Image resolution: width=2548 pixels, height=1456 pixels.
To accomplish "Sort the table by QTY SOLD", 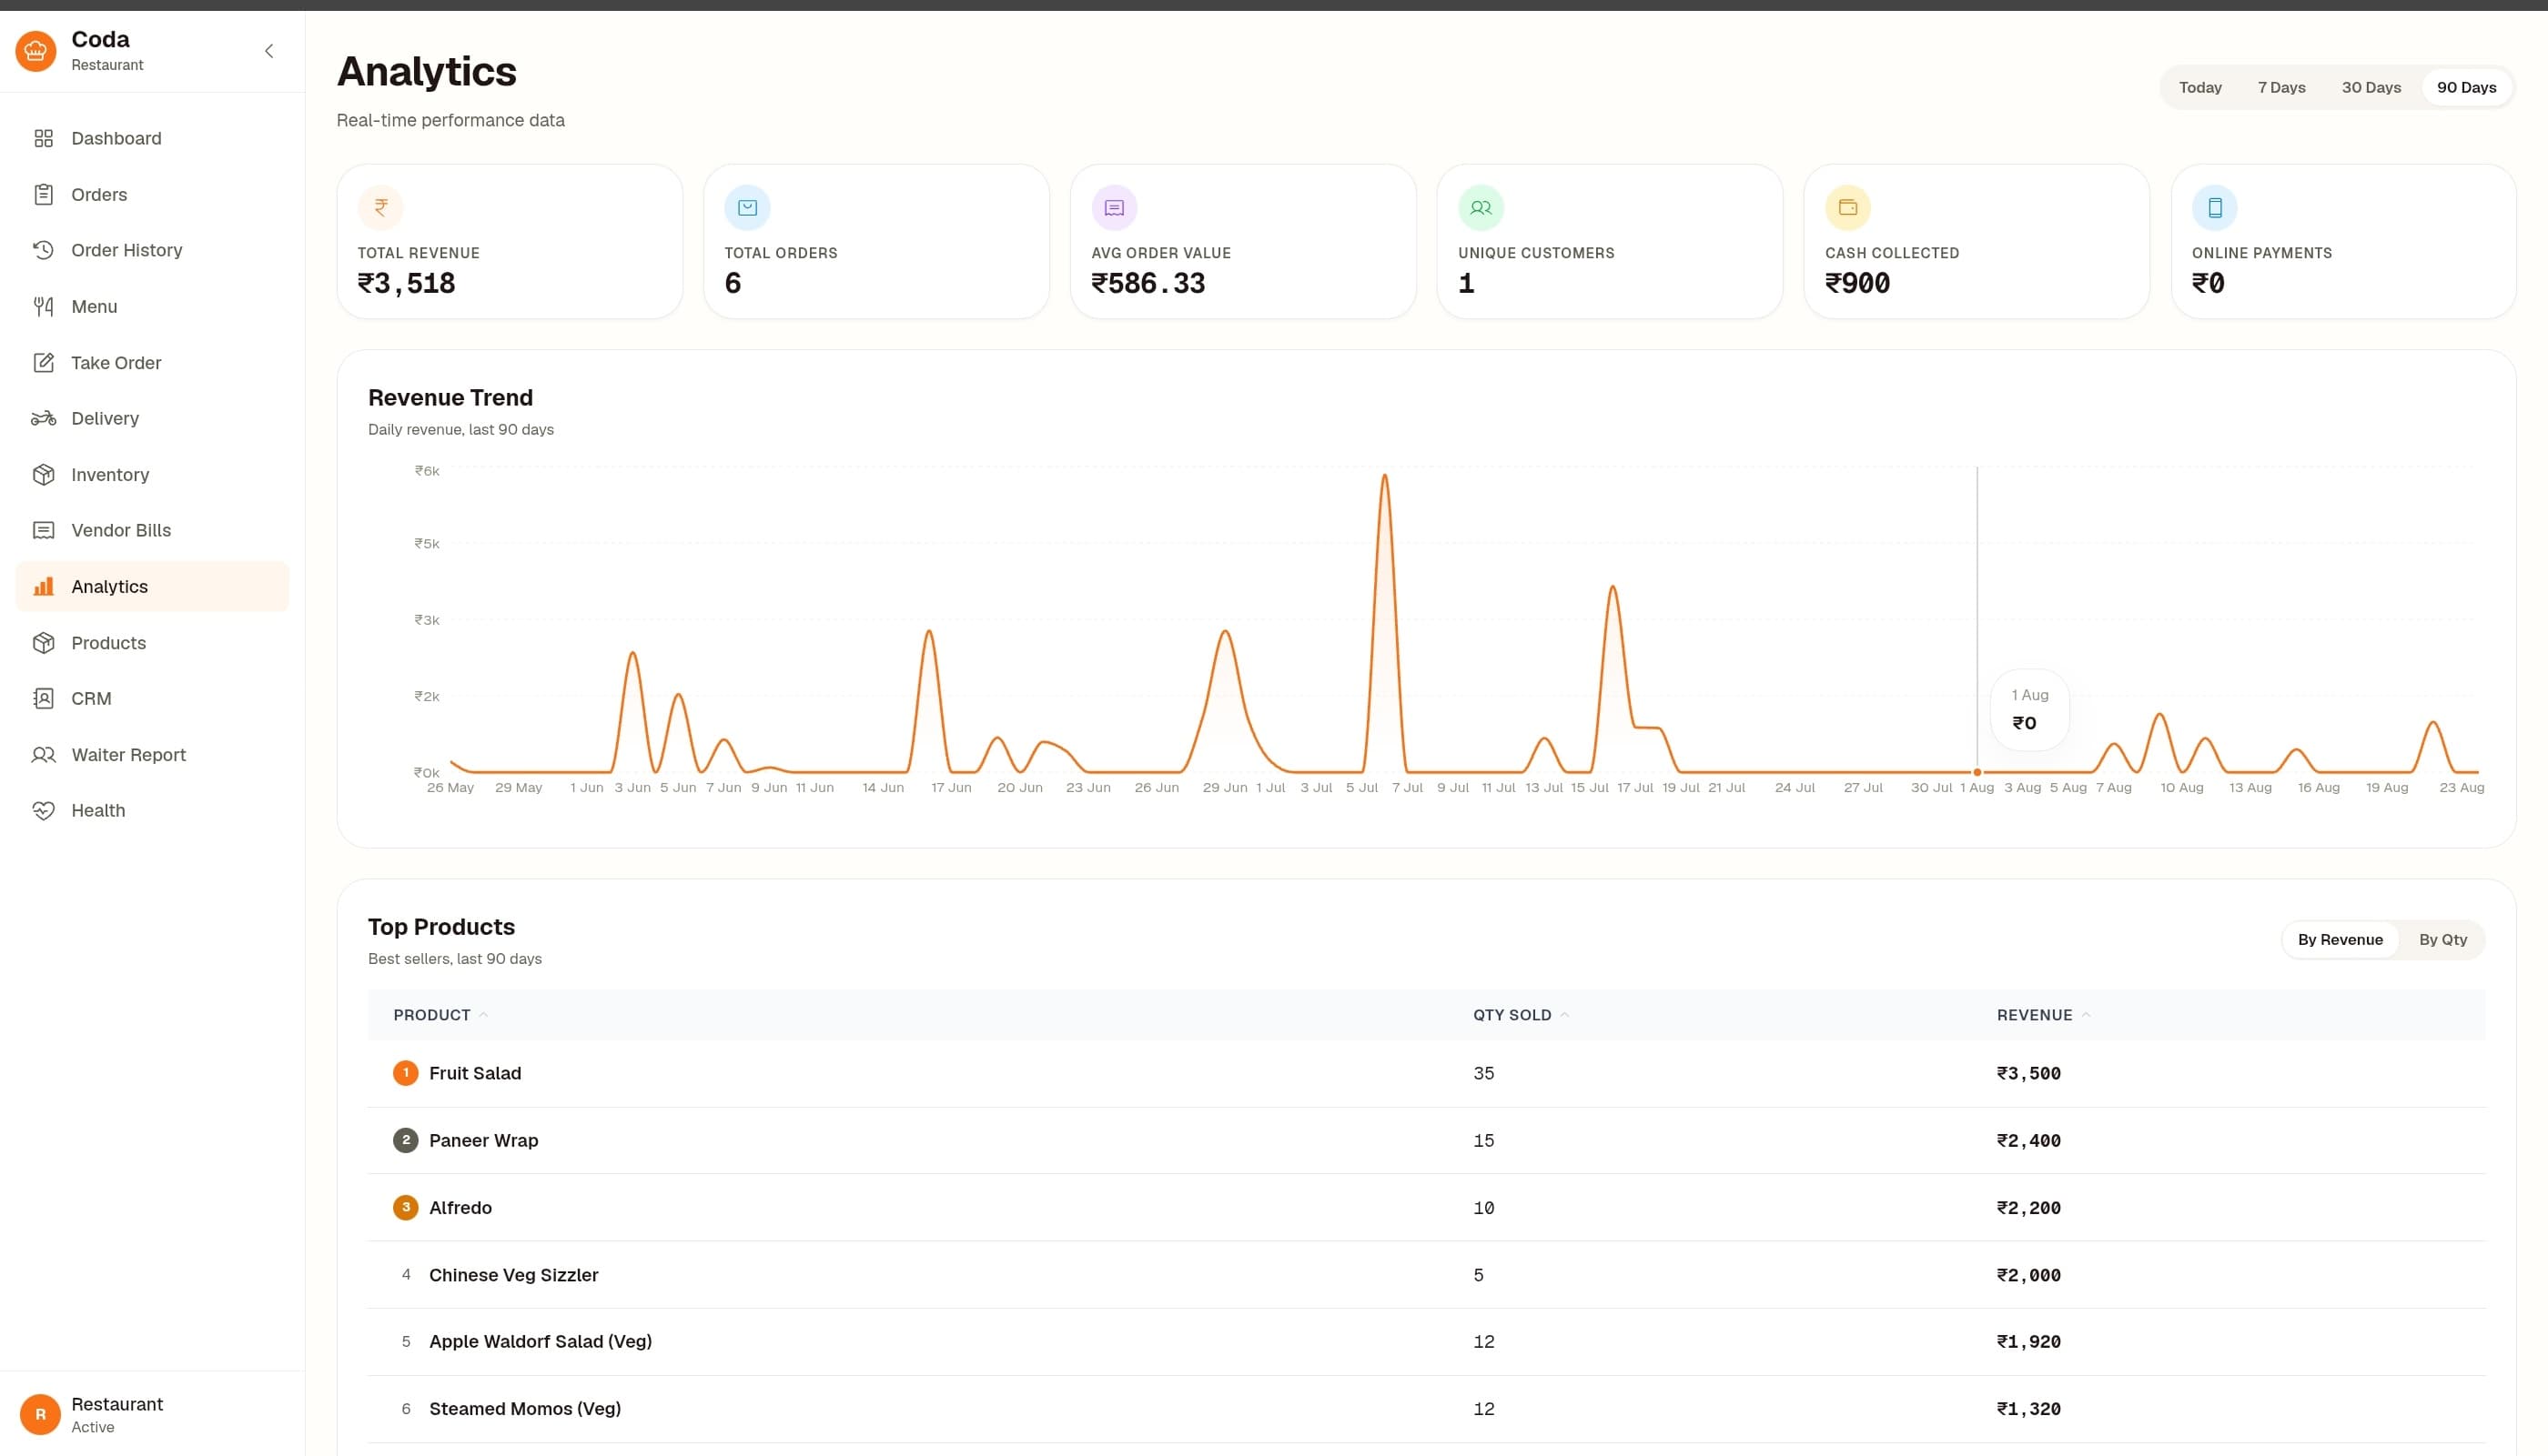I will click(x=1521, y=1015).
